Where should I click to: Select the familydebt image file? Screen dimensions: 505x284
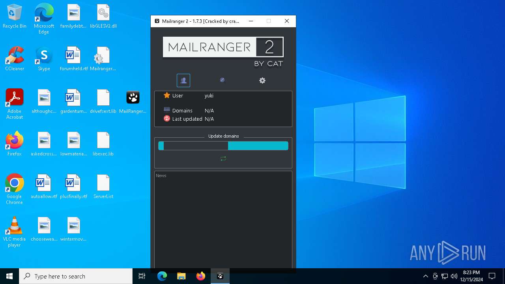pos(73,17)
